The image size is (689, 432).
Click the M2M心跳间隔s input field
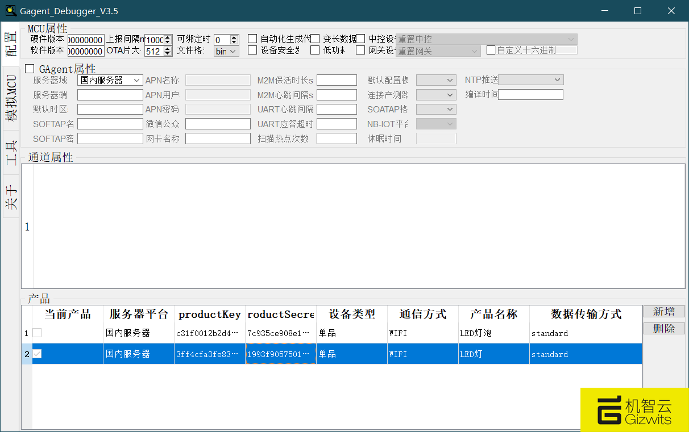pyautogui.click(x=337, y=95)
